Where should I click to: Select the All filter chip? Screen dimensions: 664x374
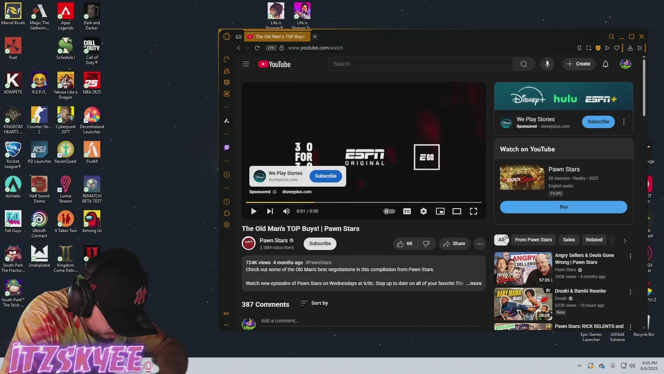(x=502, y=240)
